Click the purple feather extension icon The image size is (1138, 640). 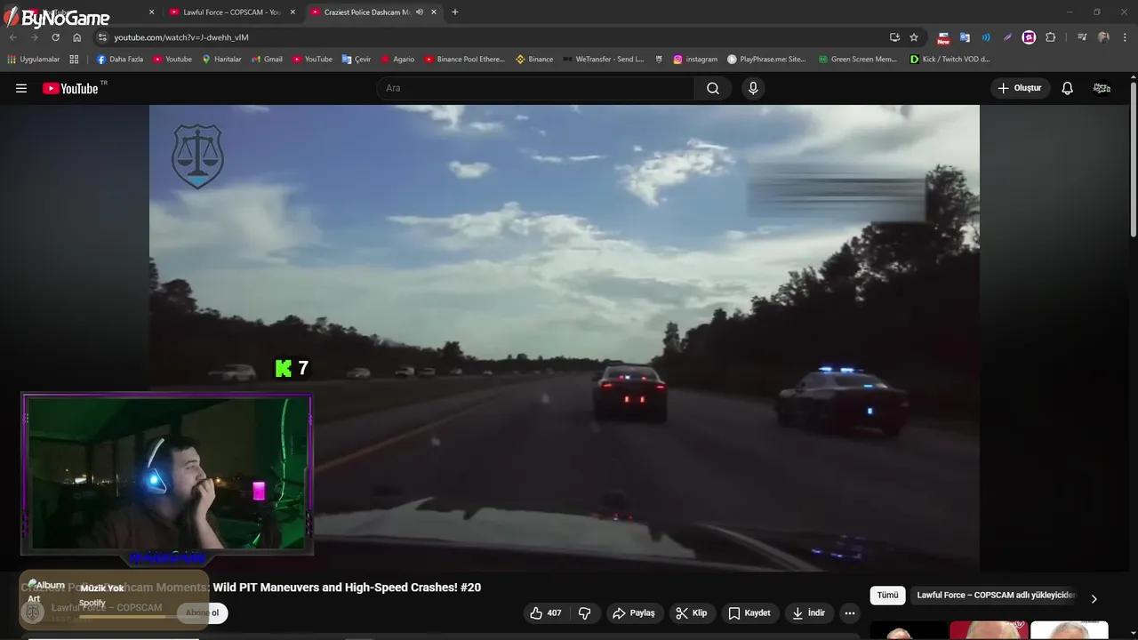tap(1007, 37)
